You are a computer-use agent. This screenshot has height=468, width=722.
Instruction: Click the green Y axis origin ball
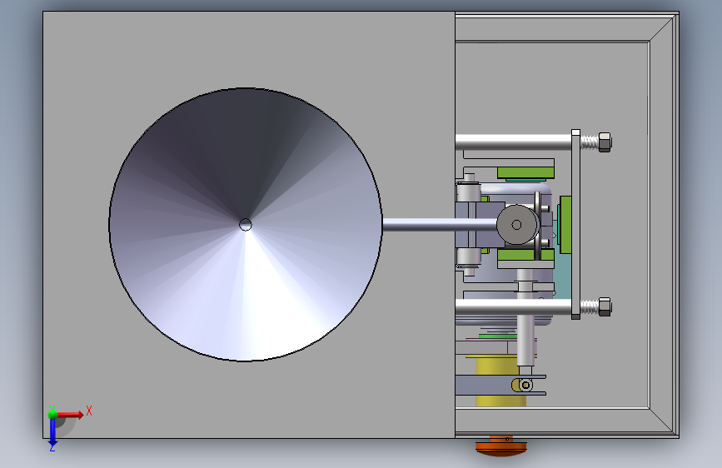(52, 414)
